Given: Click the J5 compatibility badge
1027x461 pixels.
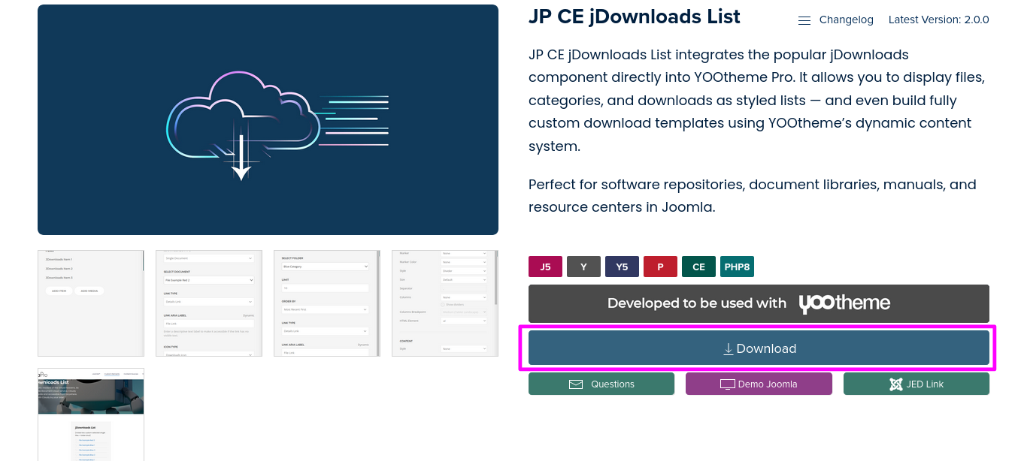Looking at the screenshot, I should click(x=545, y=267).
